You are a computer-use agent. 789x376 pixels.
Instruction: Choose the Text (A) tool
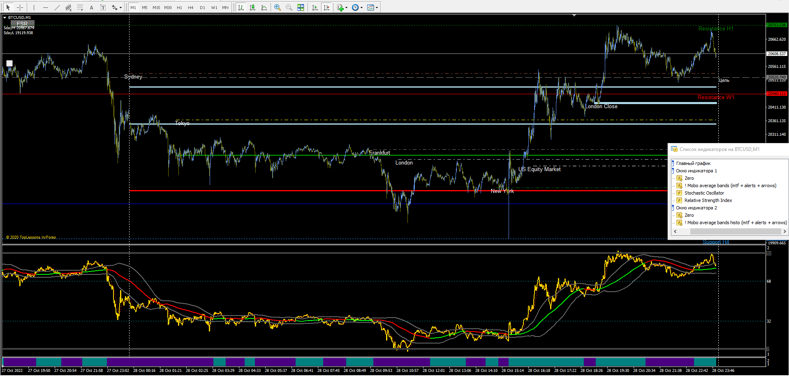(92, 7)
